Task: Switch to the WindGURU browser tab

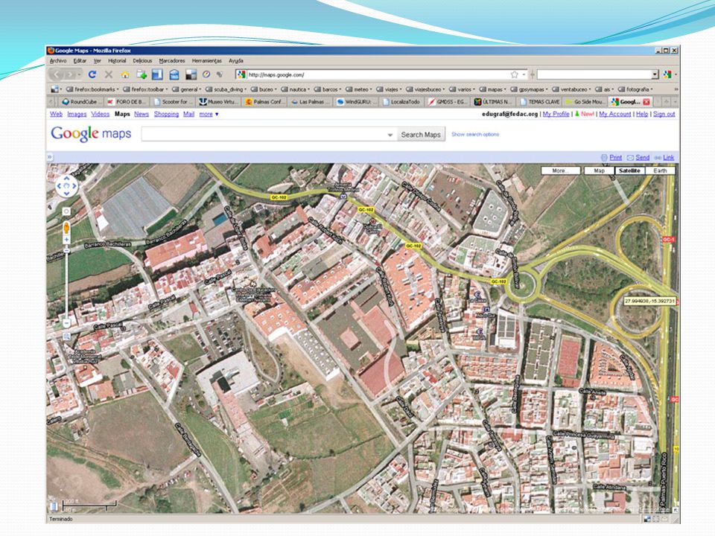Action: tap(356, 102)
